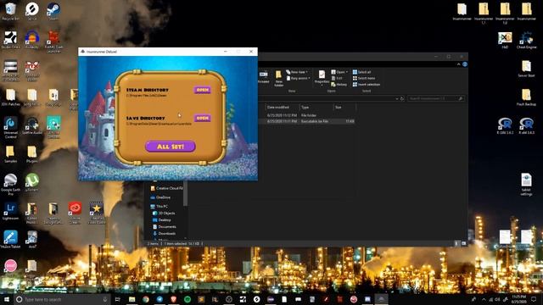Select Google Earth Pro desktop icon
This screenshot has width=543, height=305.
point(10,185)
